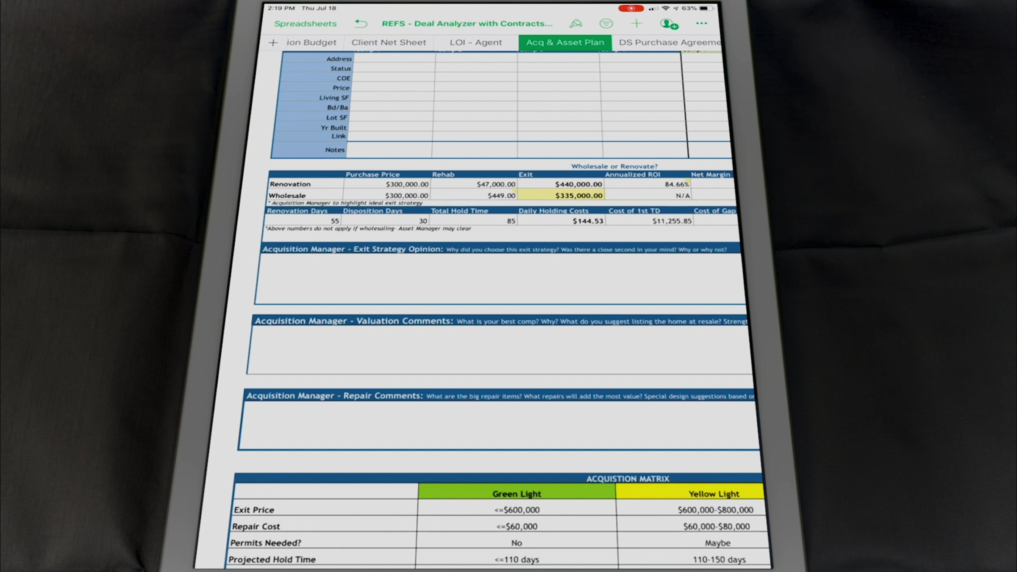This screenshot has width=1017, height=572.
Task: Open the Format paintbrush panel
Action: tap(575, 24)
